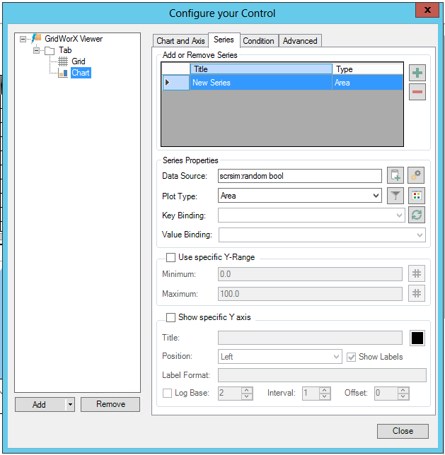445x455 pixels.
Task: Enable Use specific Y-Range checkbox
Action: (x=171, y=258)
